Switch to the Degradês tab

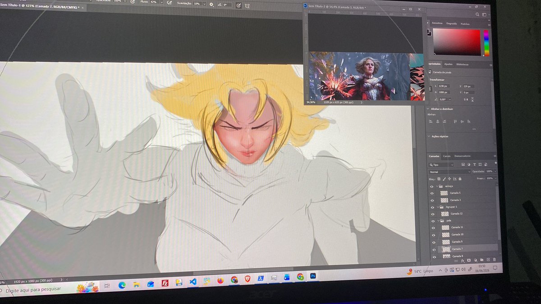point(451,23)
